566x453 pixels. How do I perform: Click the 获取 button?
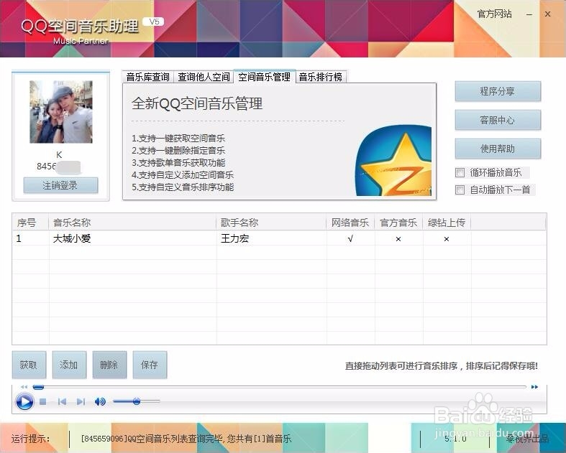[x=29, y=365]
